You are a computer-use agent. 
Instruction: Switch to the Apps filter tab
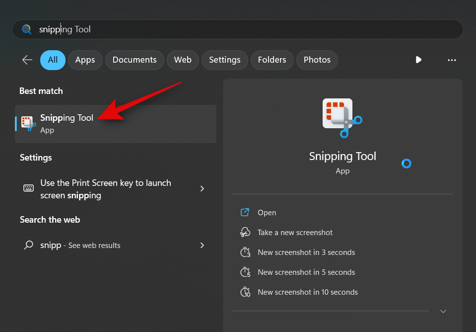(x=85, y=60)
